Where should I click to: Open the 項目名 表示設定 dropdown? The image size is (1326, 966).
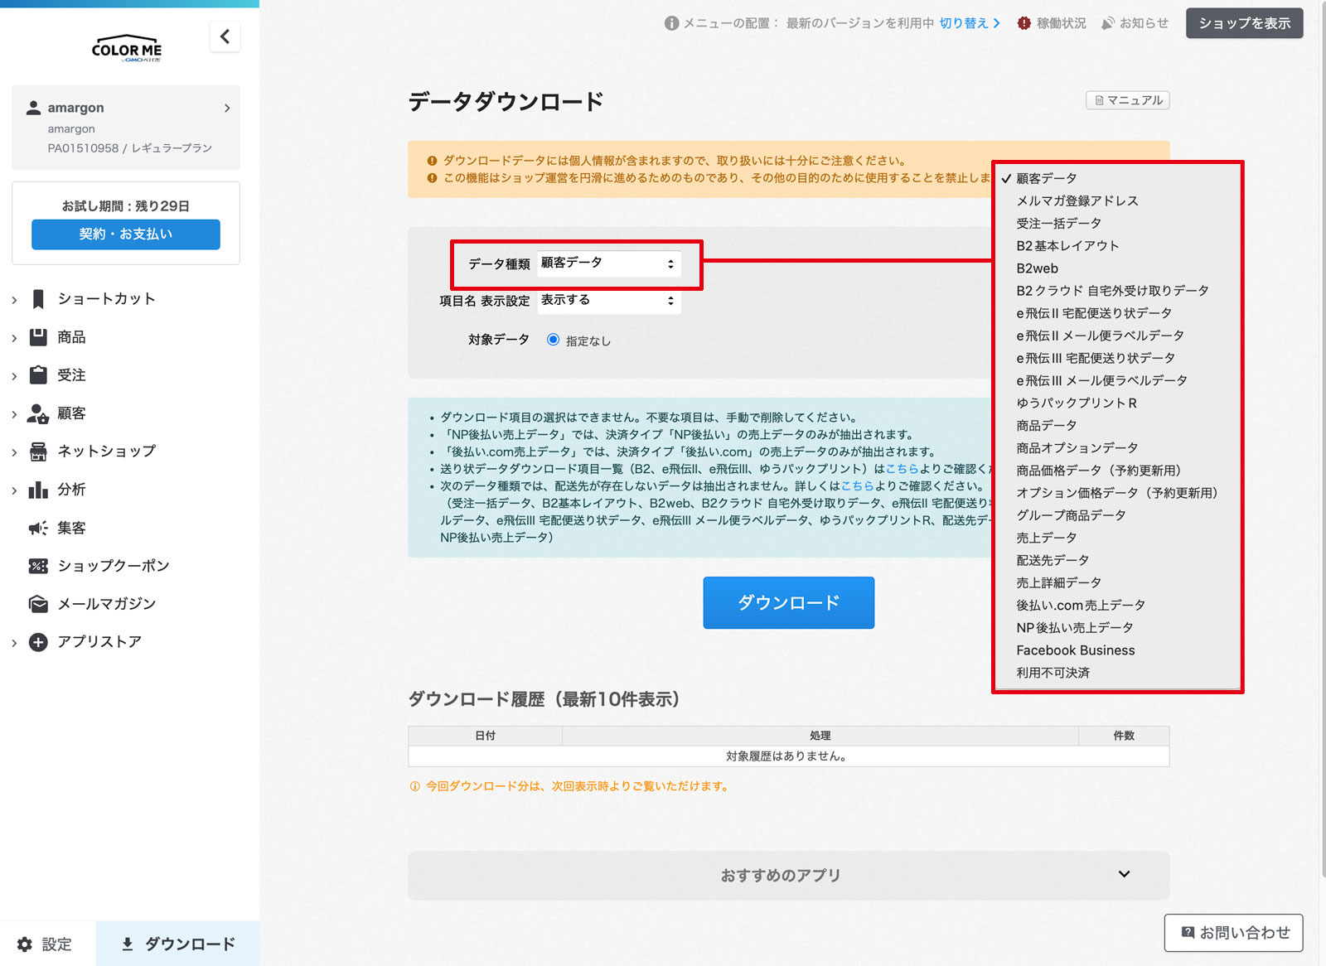pos(609,301)
